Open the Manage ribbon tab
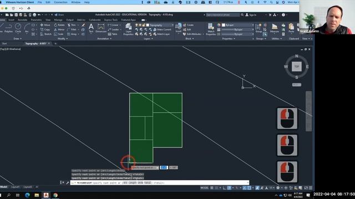The image size is (355, 199). tap(58, 20)
